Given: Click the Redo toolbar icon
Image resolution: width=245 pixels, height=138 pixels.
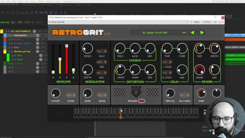Looking at the screenshot, I should click(x=27, y=13).
